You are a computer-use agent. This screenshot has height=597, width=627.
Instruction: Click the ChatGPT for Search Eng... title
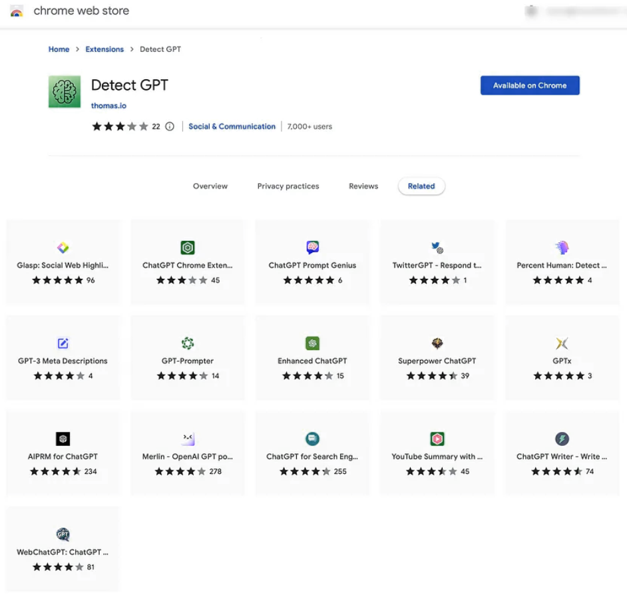[x=312, y=457]
